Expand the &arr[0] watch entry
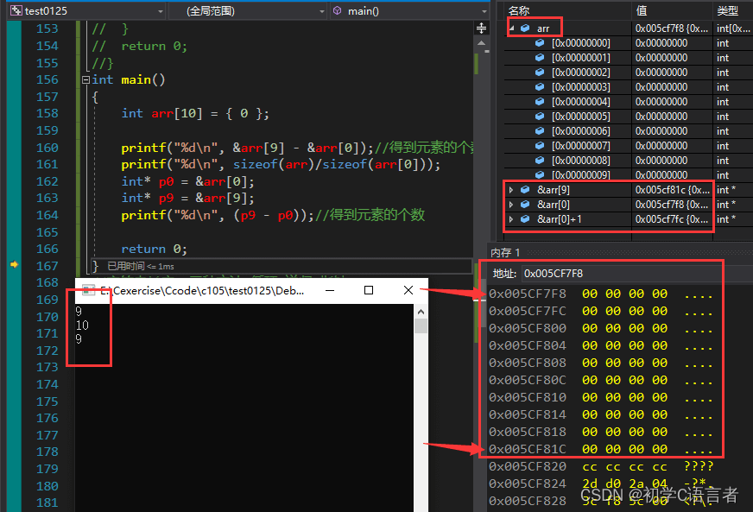Screen dimensions: 753x512 (511, 205)
